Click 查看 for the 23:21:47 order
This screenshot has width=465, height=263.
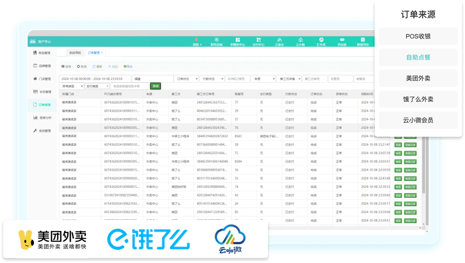398,145
